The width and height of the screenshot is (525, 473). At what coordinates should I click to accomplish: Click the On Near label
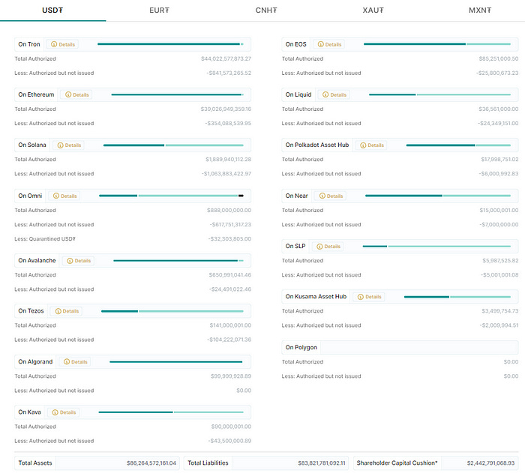(297, 196)
